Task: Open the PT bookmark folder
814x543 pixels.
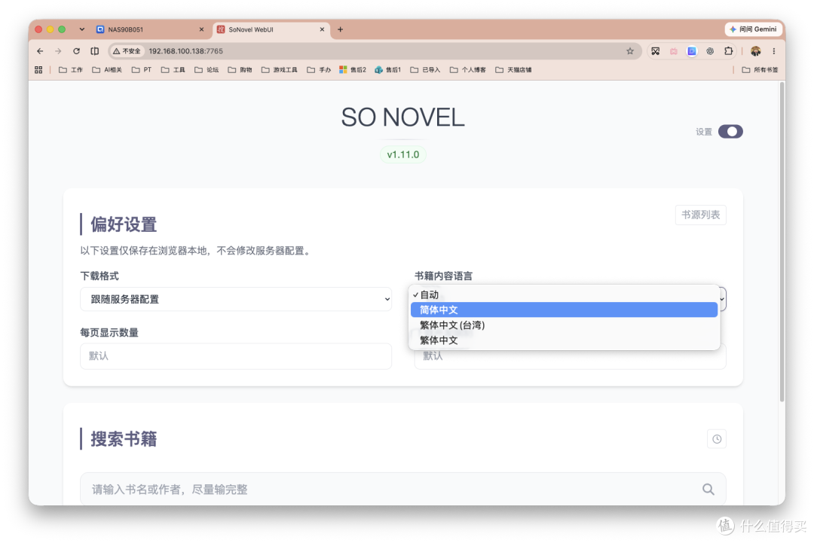Action: tap(142, 69)
